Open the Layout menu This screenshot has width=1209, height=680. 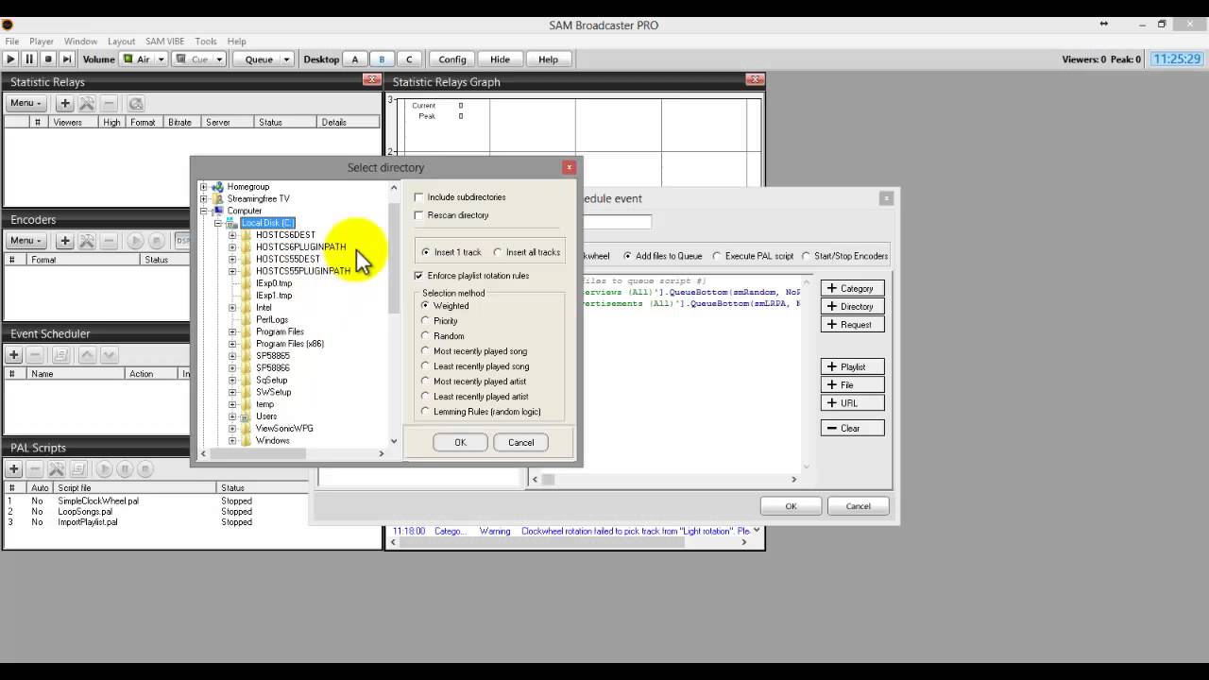tap(121, 42)
